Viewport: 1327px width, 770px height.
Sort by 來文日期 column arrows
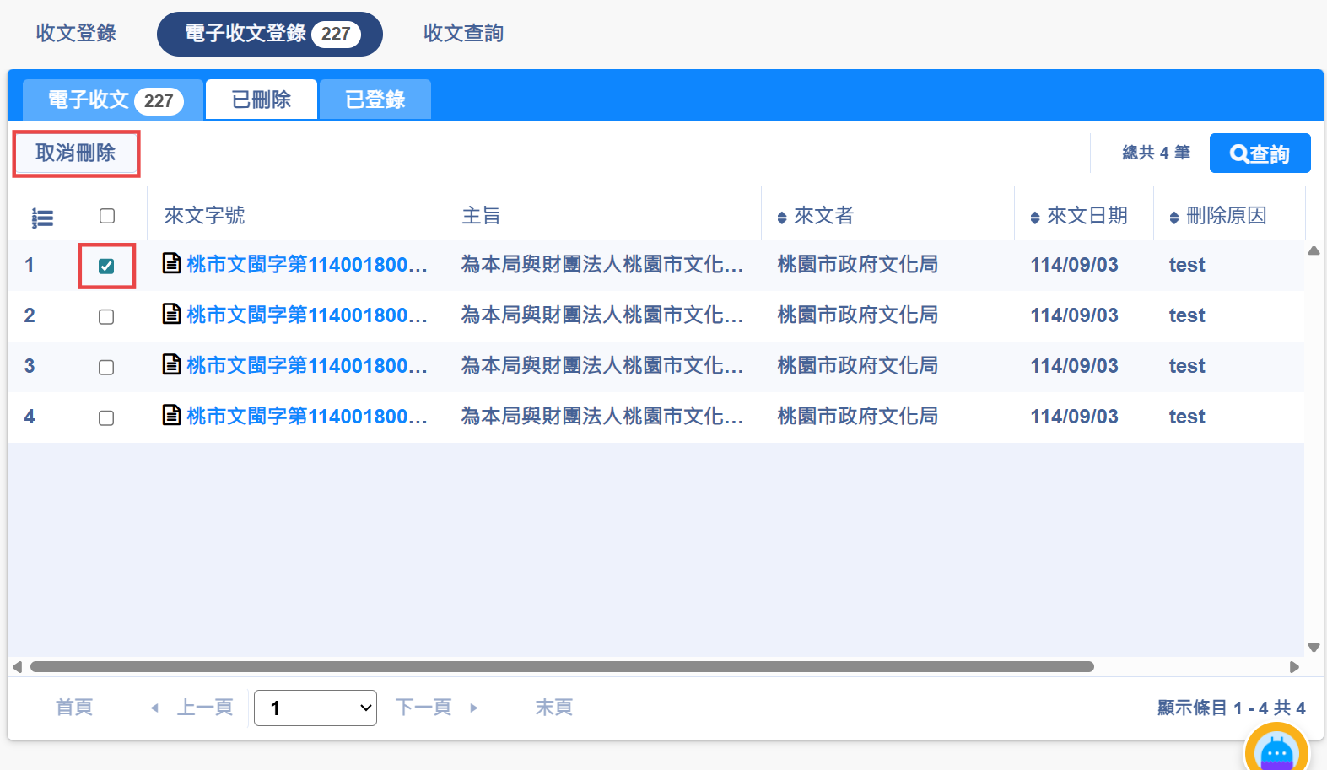coord(1035,218)
